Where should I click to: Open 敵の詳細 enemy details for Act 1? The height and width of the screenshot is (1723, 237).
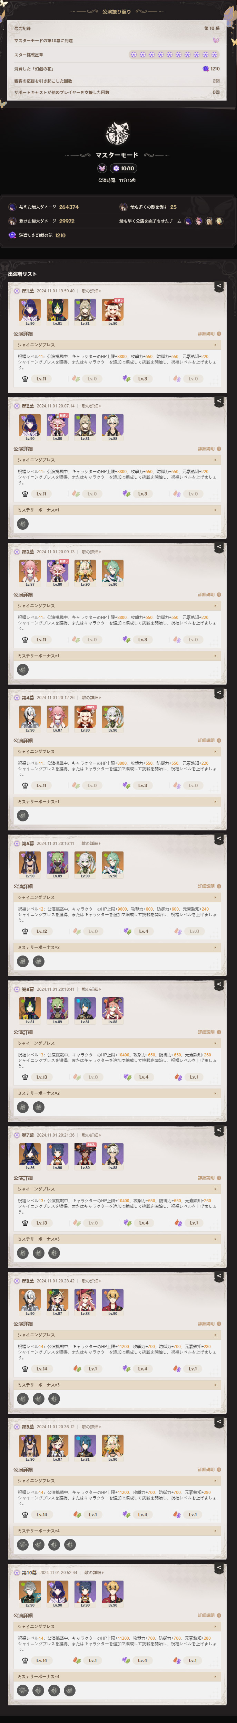click(x=91, y=291)
